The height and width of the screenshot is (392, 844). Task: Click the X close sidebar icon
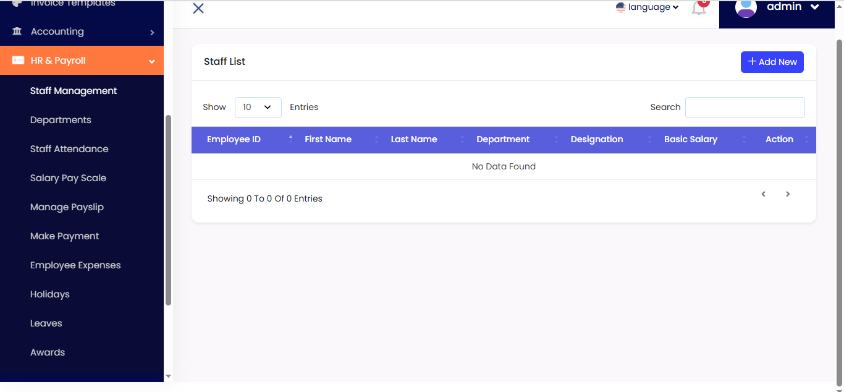tap(198, 8)
